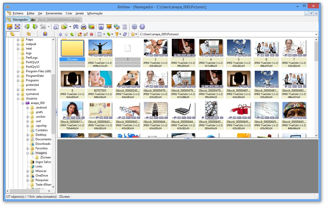Open the Ferramentas menu
Screen dimensions: 325x206
point(54,13)
